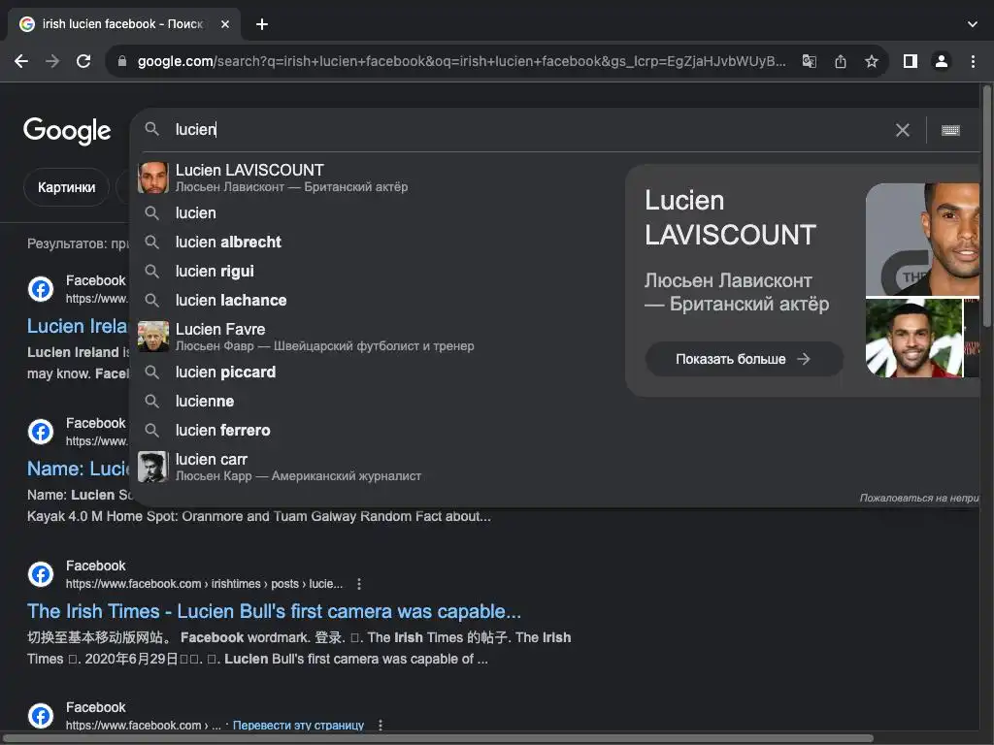Open options menu beside translate link

(x=381, y=726)
